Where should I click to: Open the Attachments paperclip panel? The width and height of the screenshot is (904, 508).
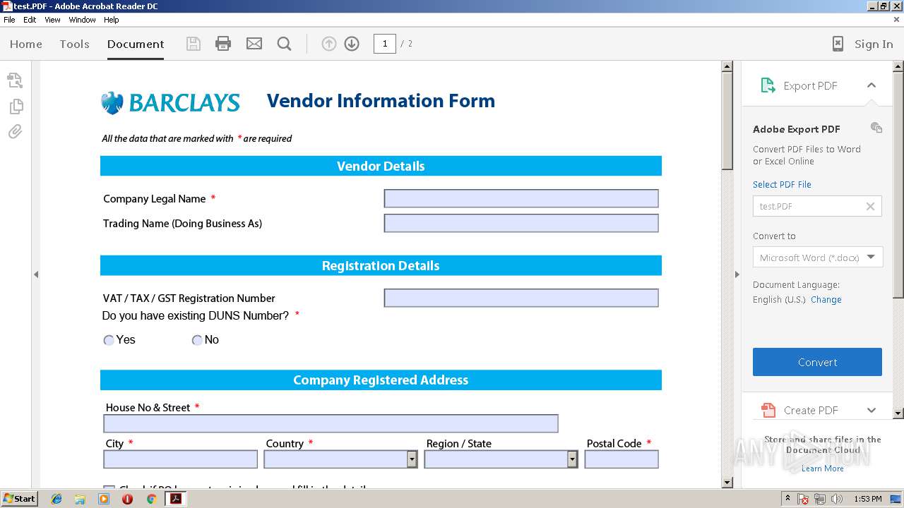[x=15, y=132]
